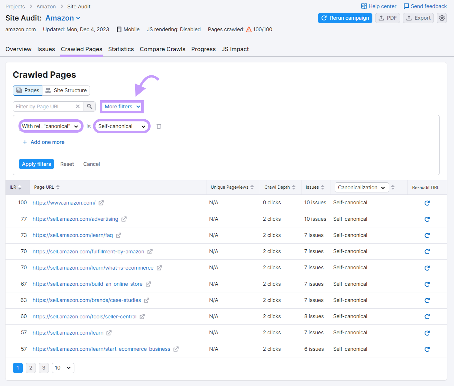
Task: Open the Amazon project dropdown
Action: [x=63, y=18]
